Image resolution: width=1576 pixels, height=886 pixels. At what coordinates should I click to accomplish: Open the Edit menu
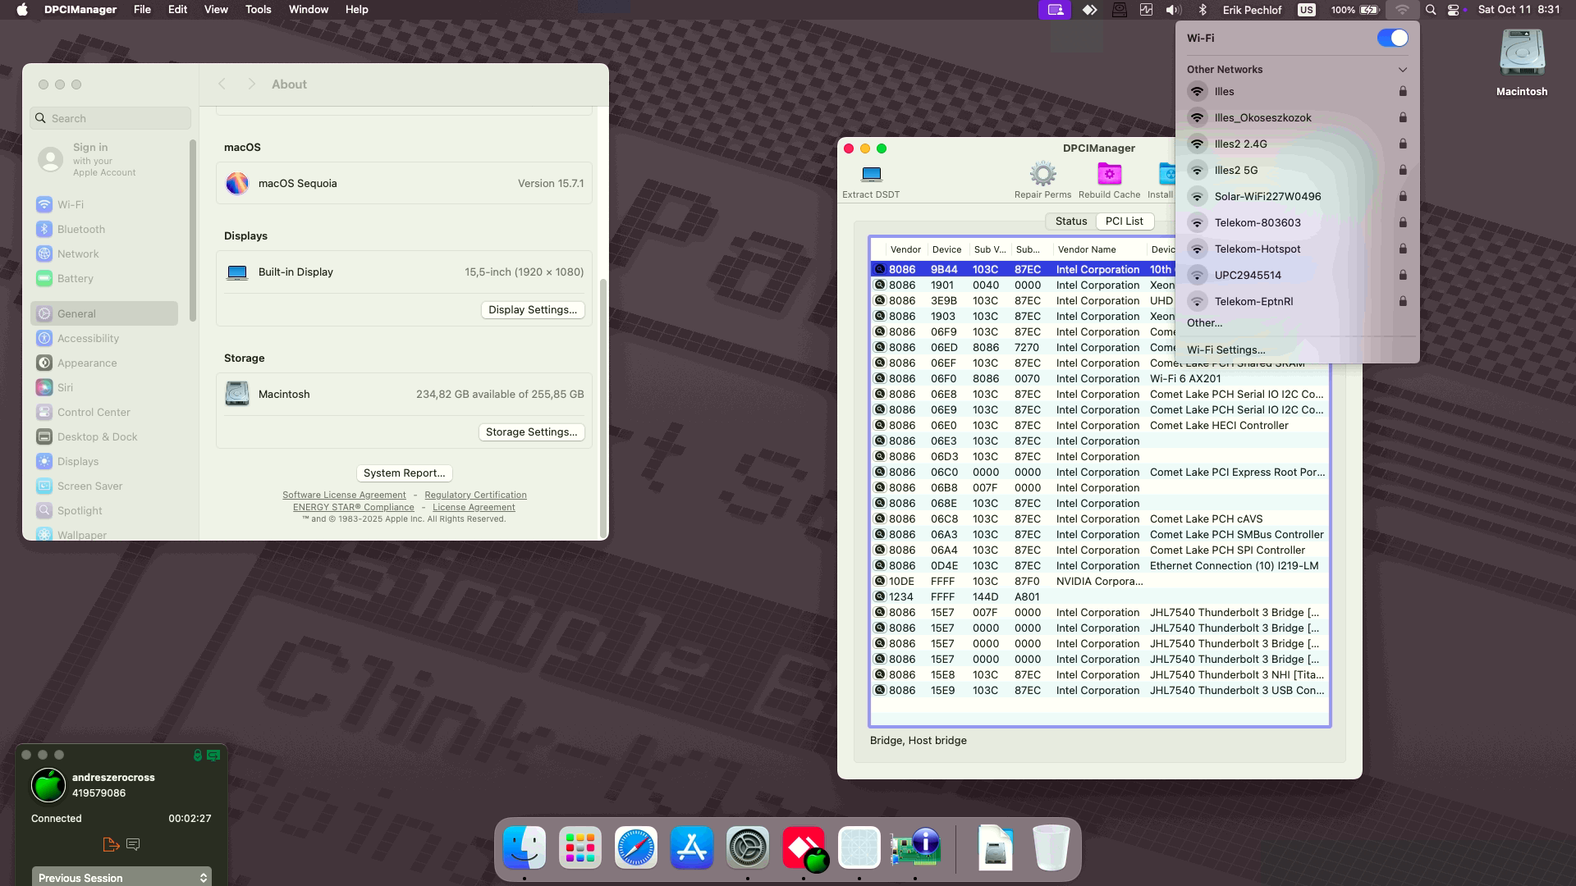[x=177, y=10]
